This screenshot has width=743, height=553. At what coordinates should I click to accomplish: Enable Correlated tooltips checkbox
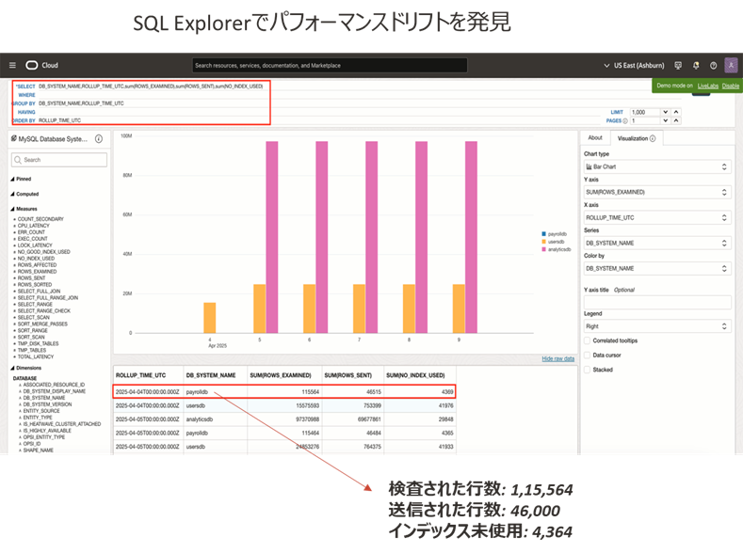[587, 340]
